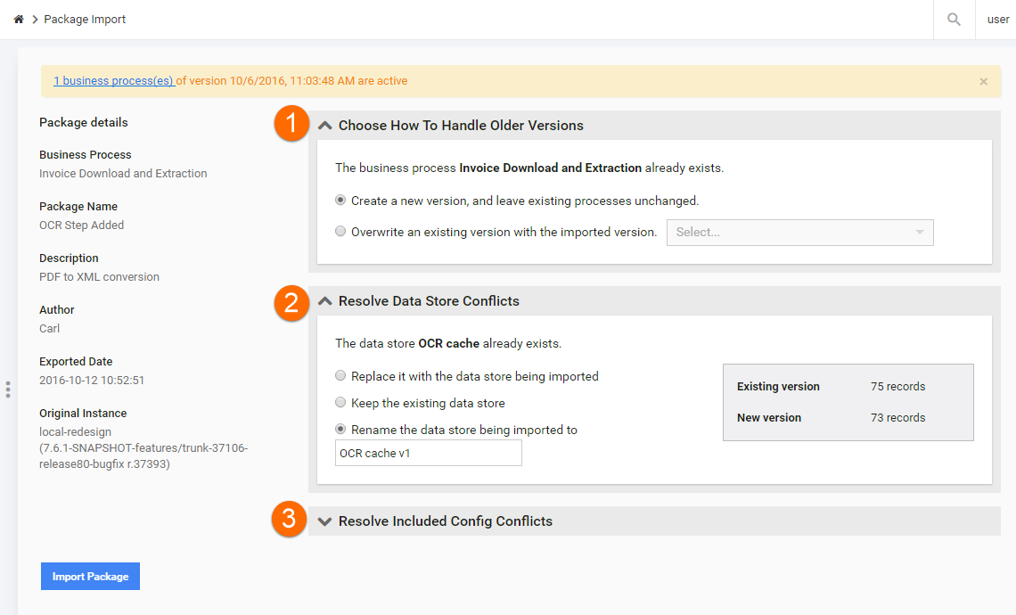Collapse 'Choose How To Handle Older Versions' section
This screenshot has width=1016, height=615.
tap(325, 126)
